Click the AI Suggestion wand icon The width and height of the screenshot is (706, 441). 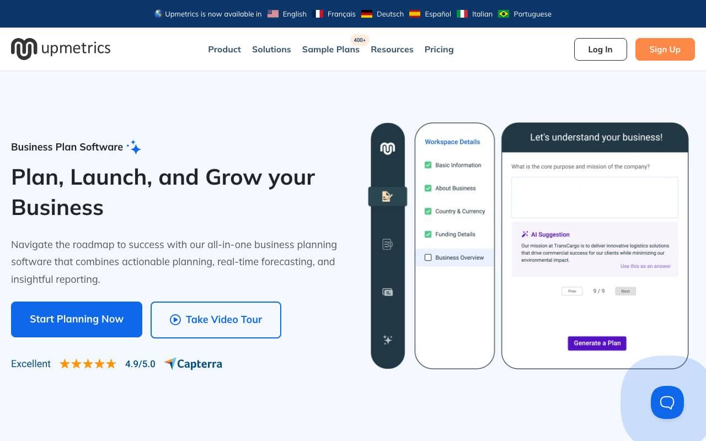pos(525,234)
